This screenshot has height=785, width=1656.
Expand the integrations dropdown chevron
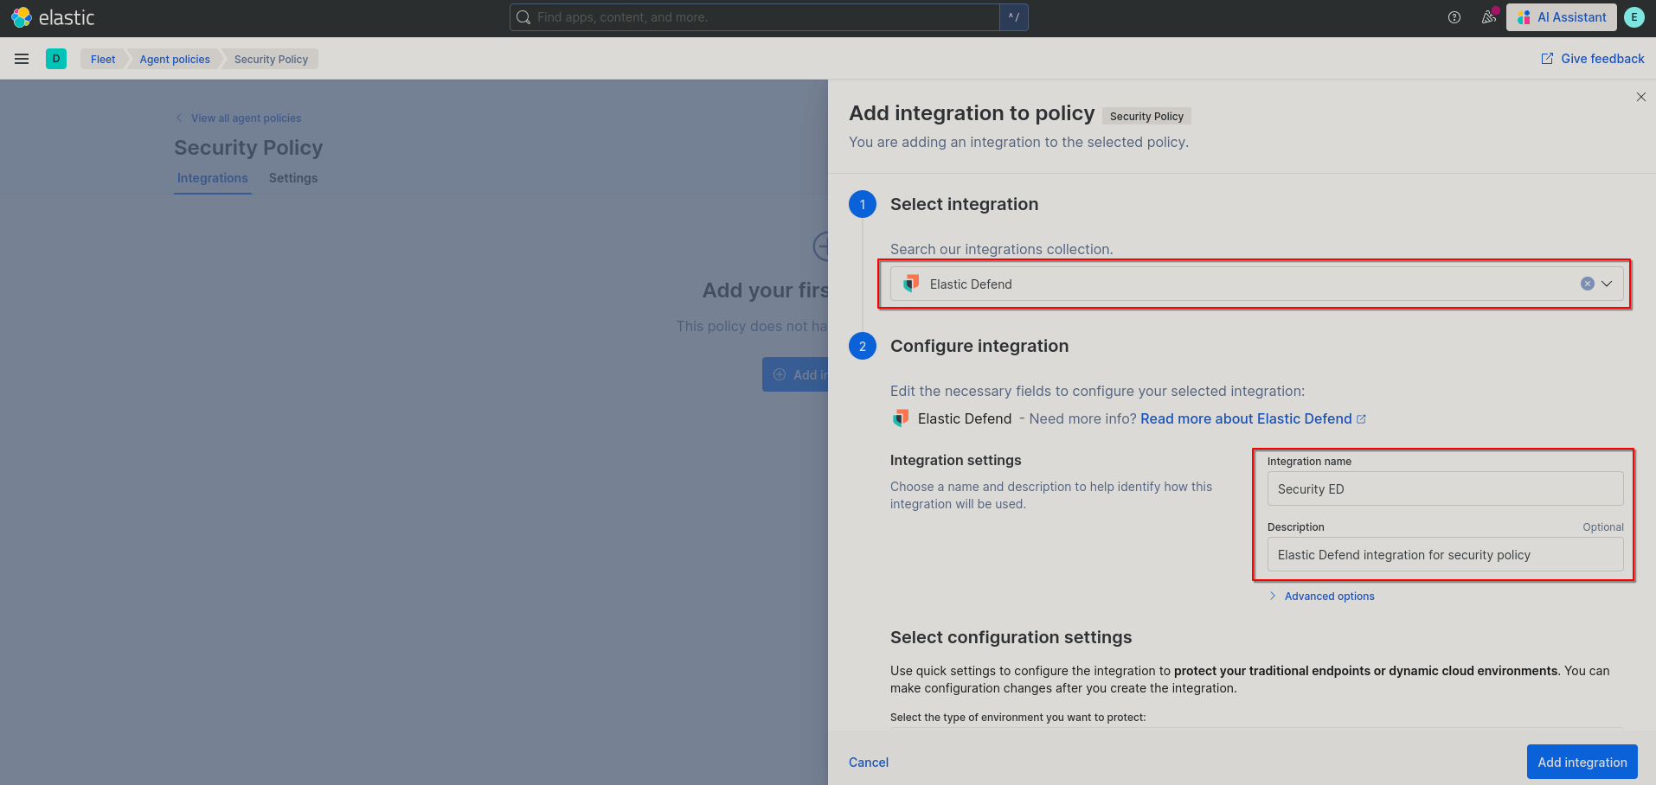[1607, 284]
